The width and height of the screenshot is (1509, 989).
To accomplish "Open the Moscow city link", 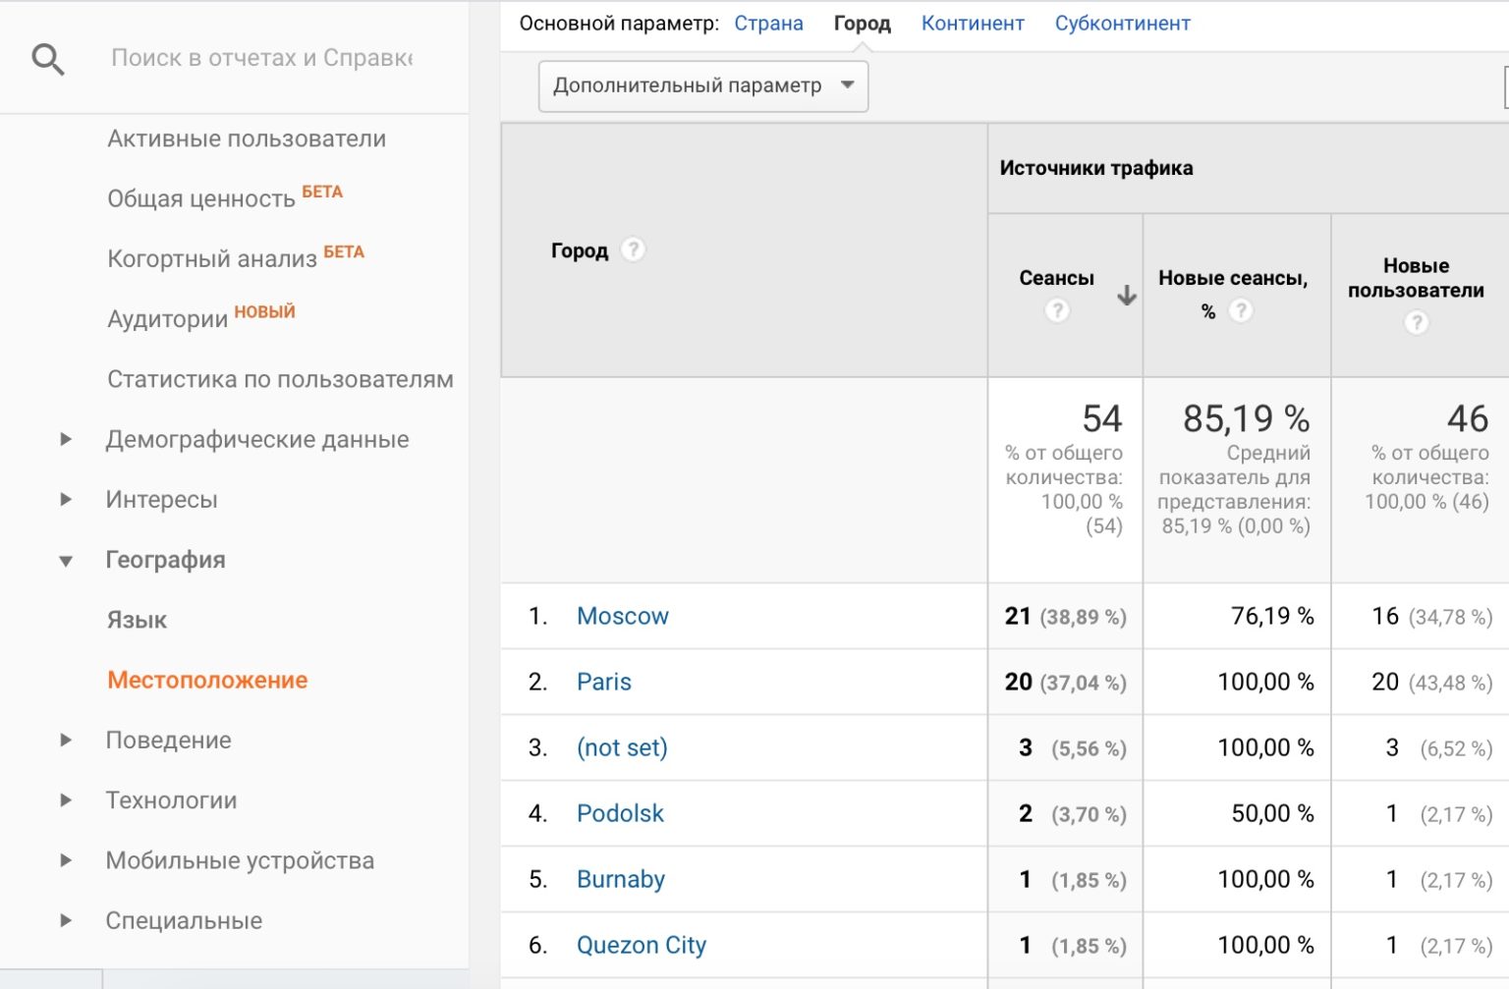I will pos(622,616).
